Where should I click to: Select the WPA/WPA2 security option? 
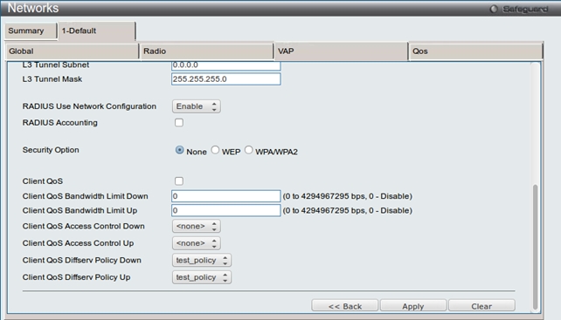tap(249, 150)
